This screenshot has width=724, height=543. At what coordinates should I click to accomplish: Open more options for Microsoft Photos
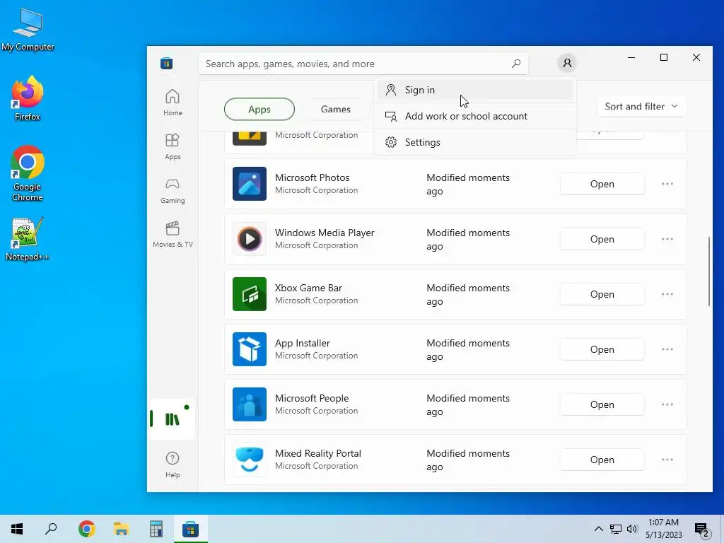(667, 184)
